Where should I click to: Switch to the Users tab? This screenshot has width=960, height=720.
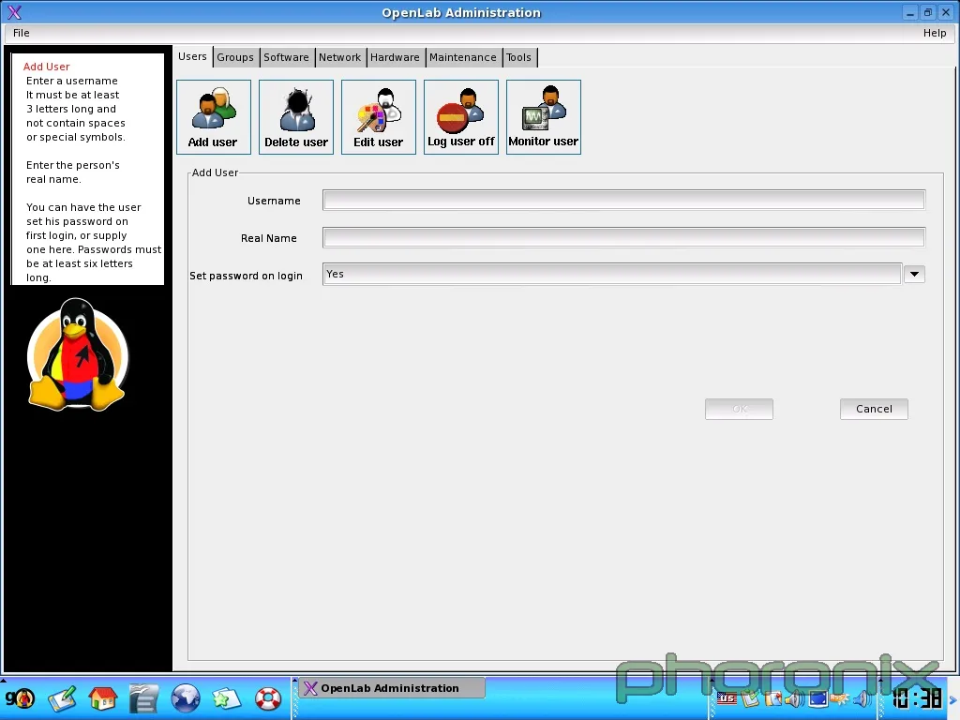192,57
